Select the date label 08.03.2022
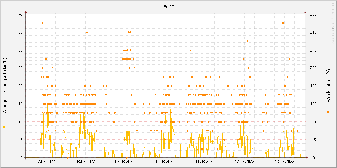Image resolution: width=337 pixels, height=168 pixels. tap(85, 162)
